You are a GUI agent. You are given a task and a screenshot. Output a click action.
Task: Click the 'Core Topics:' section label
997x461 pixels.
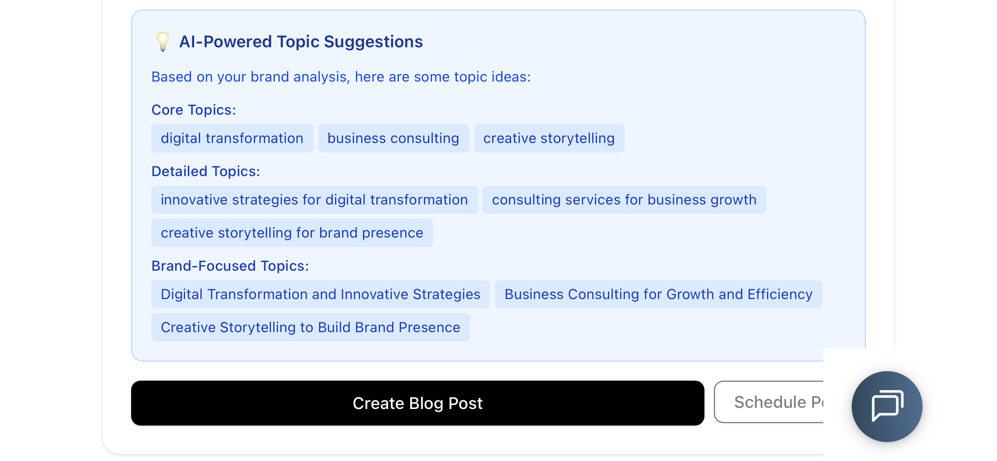tap(194, 110)
